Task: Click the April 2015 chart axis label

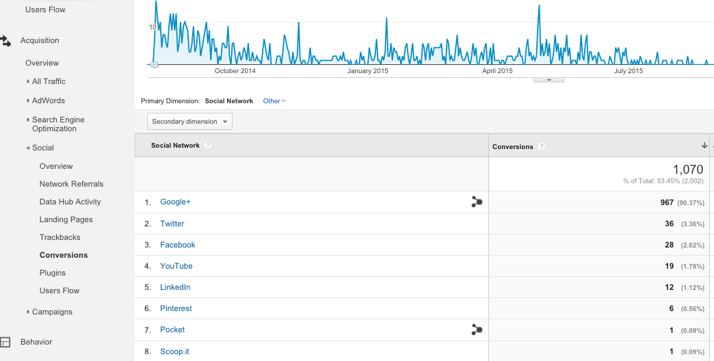Action: click(x=497, y=71)
